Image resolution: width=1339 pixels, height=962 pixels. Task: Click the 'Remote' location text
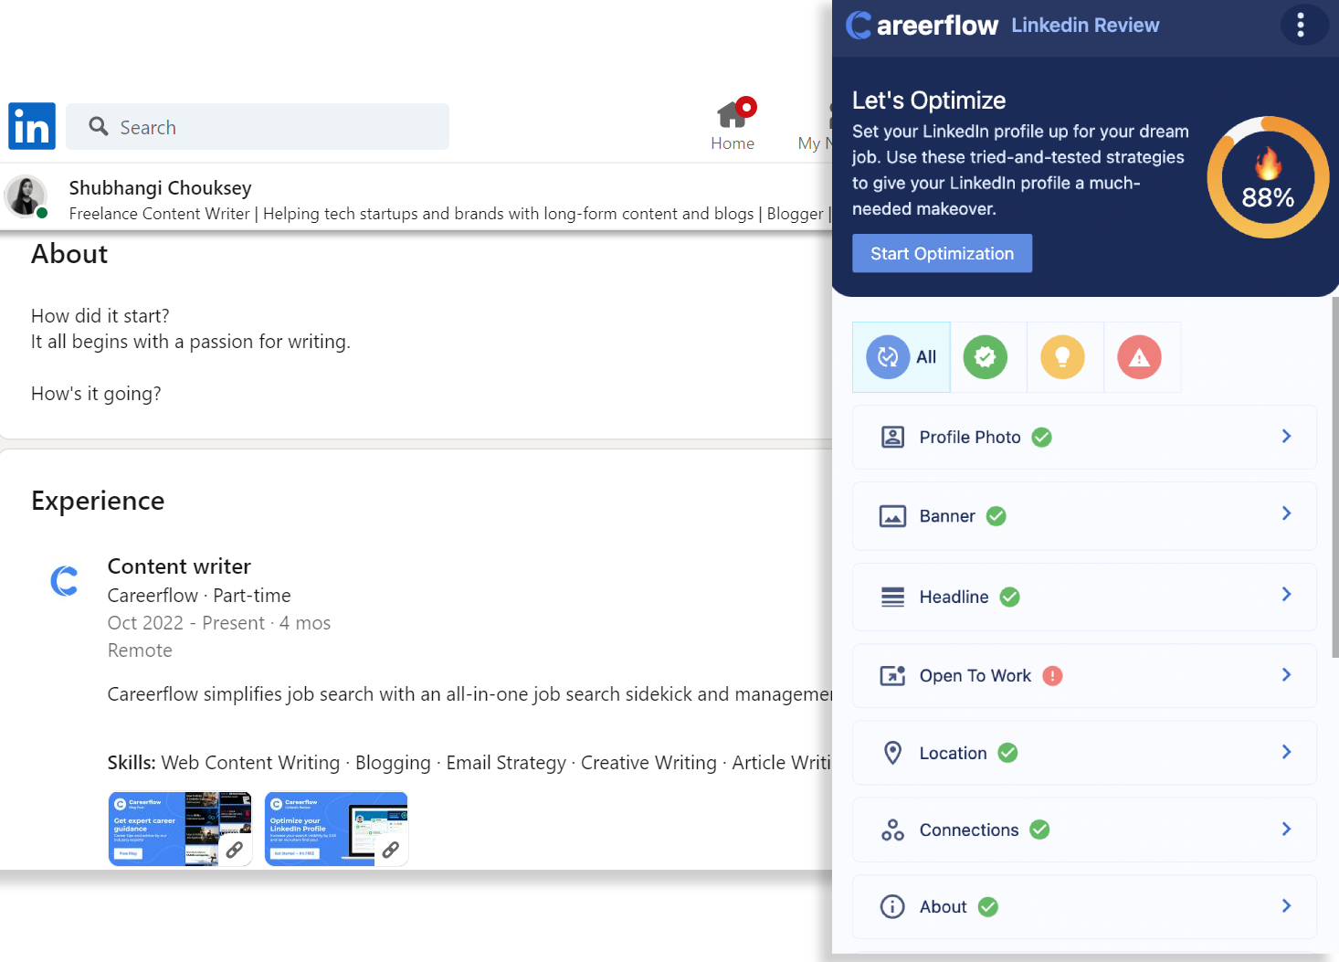point(140,650)
